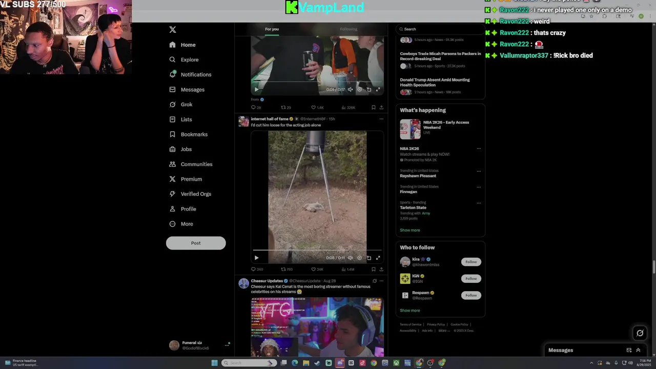Switch to the Following tab

click(348, 29)
